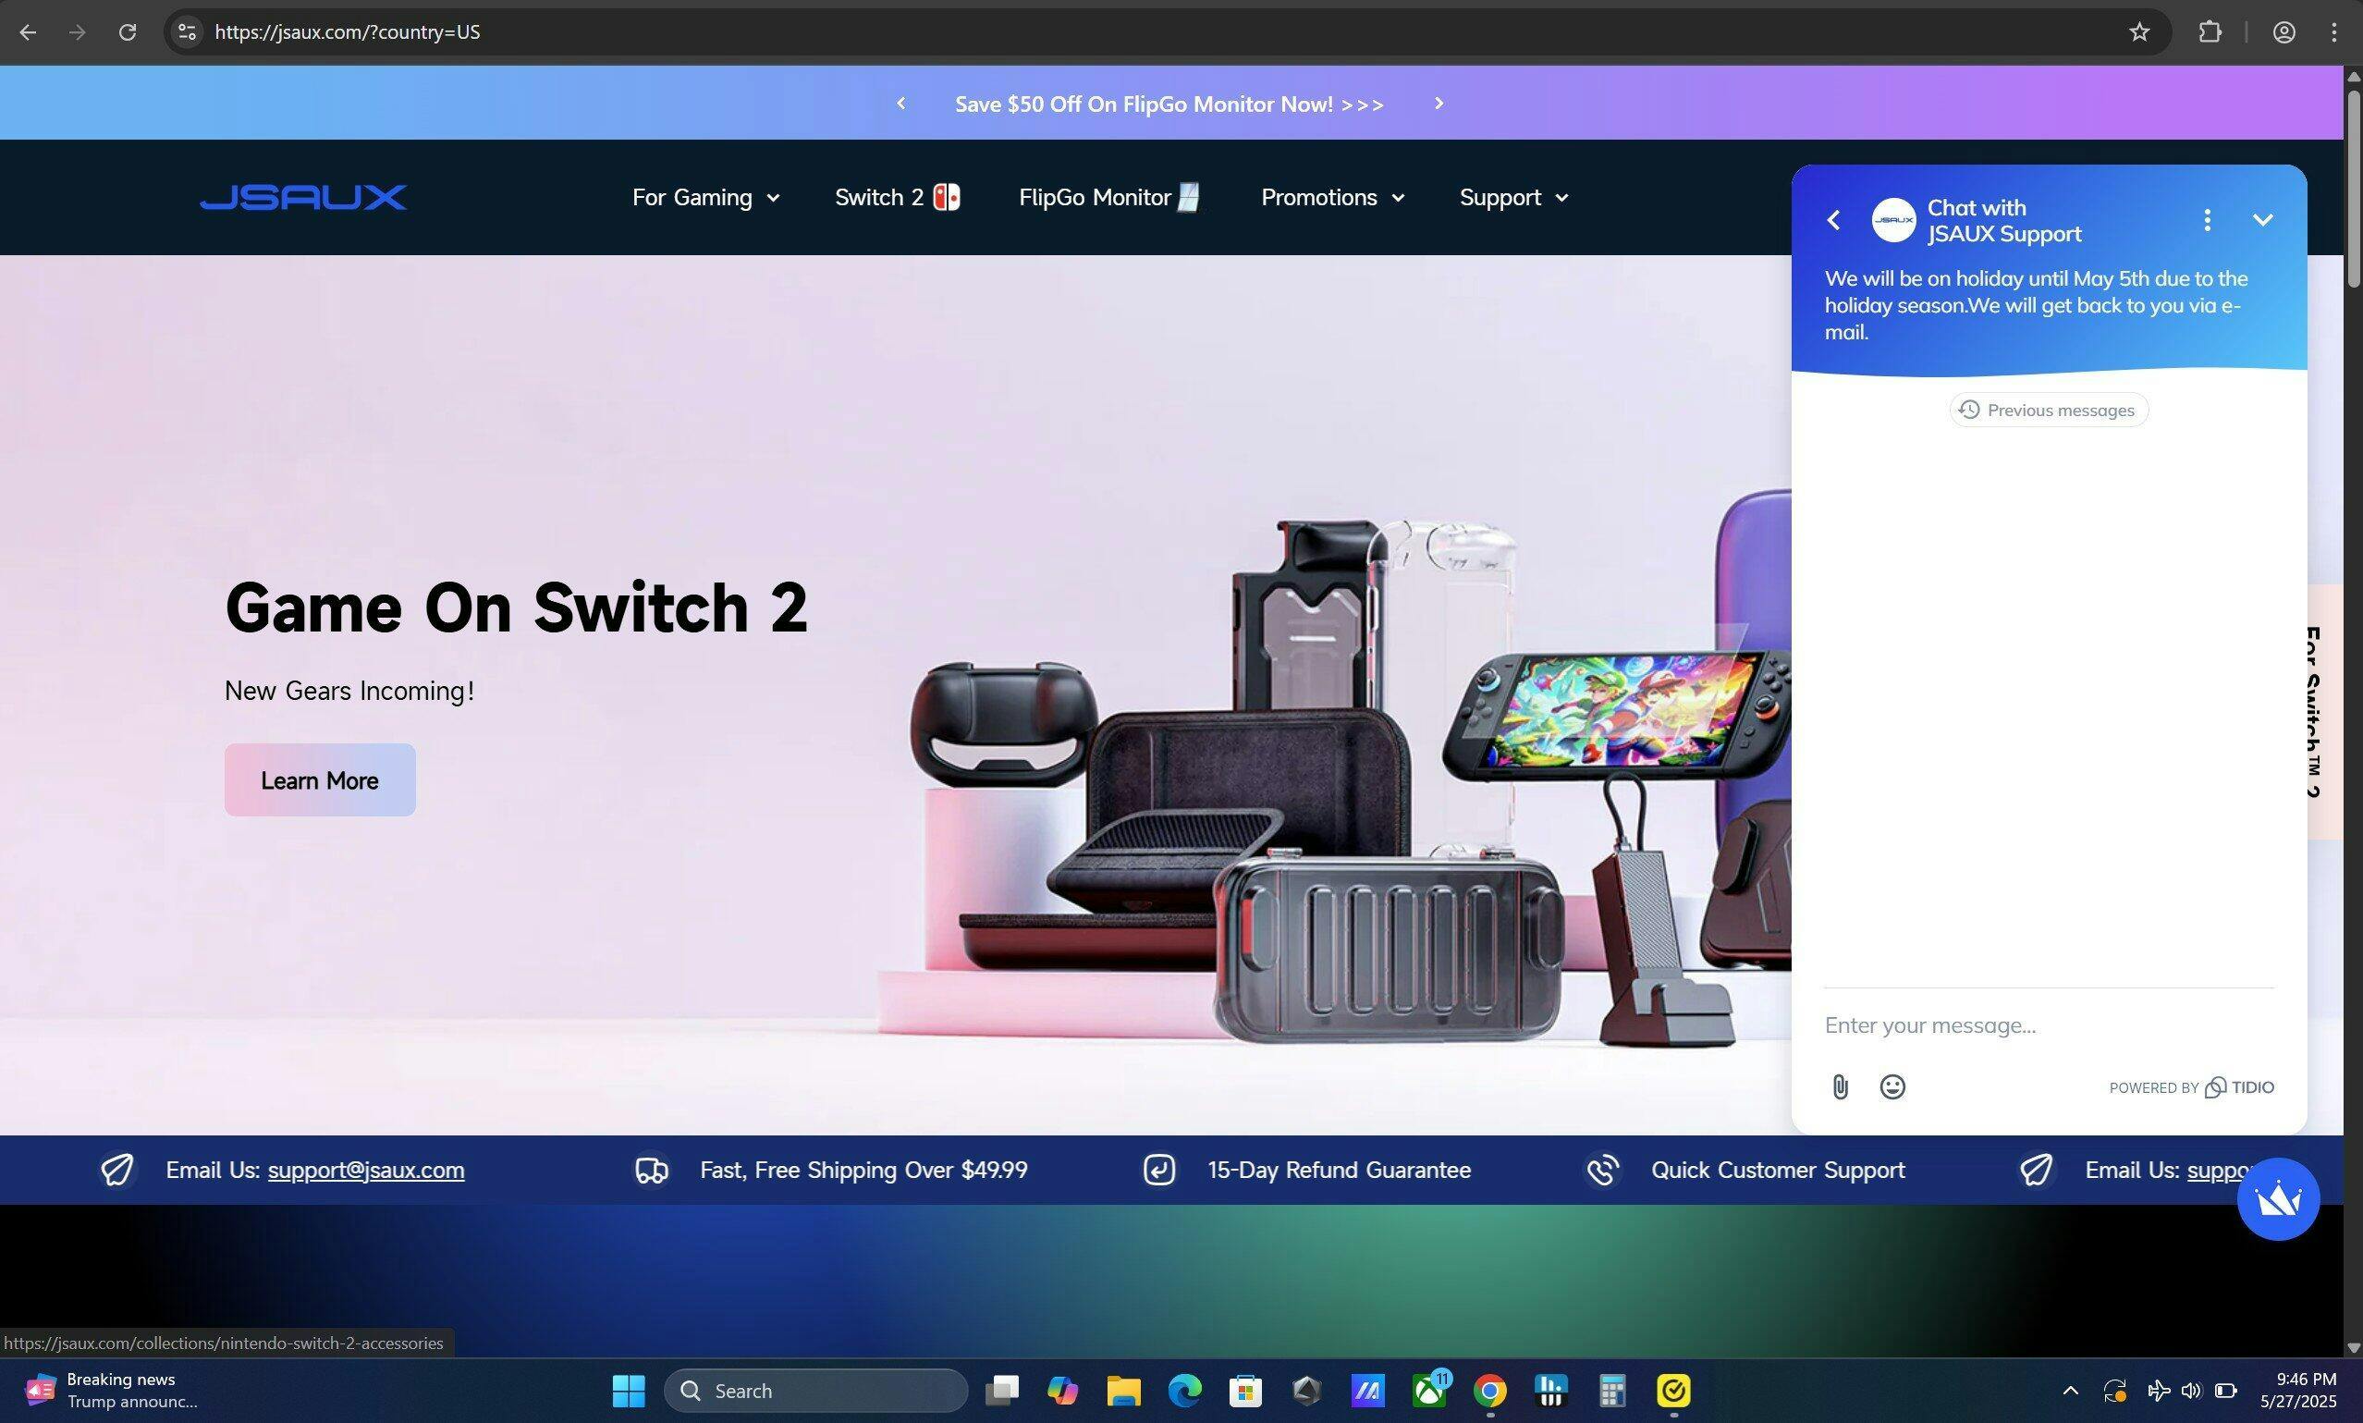Show next promo banner with right arrow
This screenshot has width=2363, height=1423.
1438,104
